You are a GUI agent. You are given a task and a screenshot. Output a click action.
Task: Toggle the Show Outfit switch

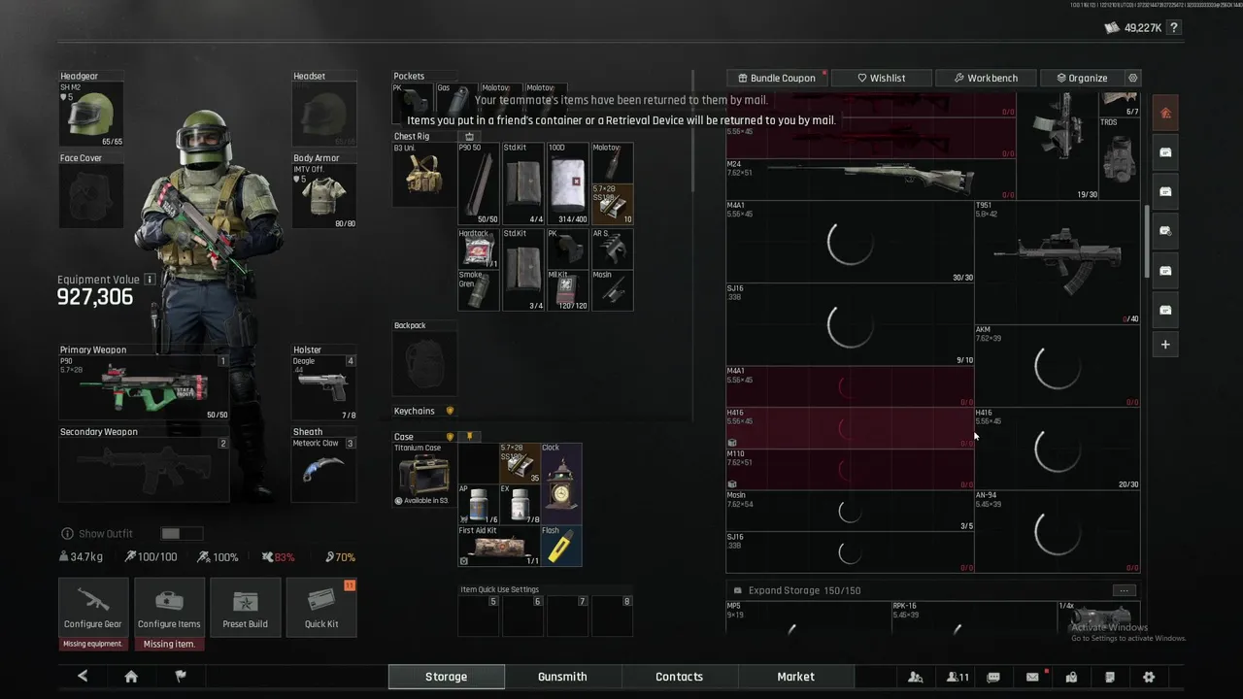(182, 534)
